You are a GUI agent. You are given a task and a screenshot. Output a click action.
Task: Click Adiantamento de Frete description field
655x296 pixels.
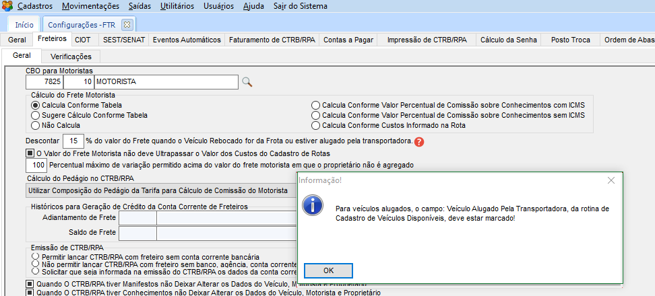227,218
